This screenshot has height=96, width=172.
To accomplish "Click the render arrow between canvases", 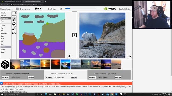I will (74, 35).
